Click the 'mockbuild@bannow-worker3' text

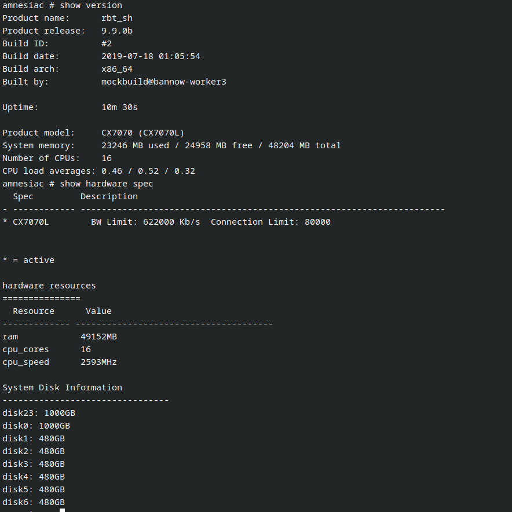click(163, 82)
